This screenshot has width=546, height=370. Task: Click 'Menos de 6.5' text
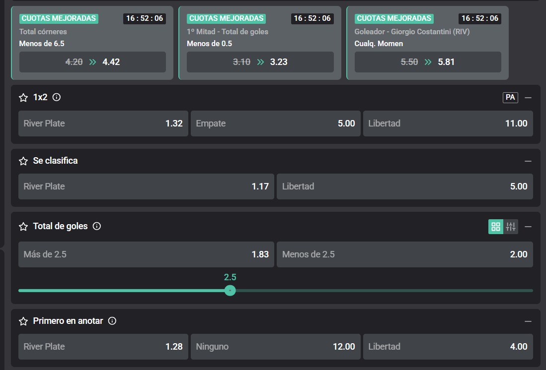click(x=42, y=44)
